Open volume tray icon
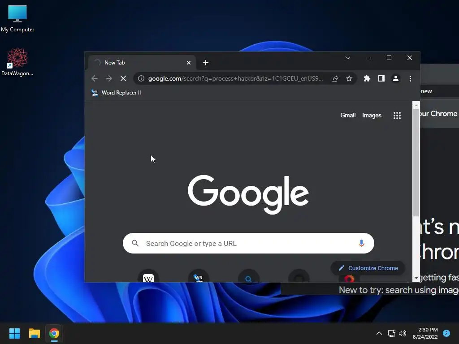Viewport: 459px width, 344px height. [403, 333]
